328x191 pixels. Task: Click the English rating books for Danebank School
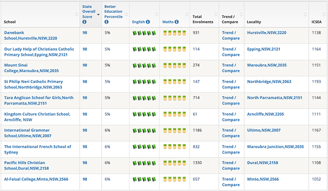144,33
